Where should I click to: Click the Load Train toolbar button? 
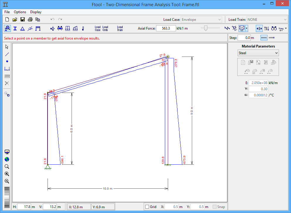120,28
